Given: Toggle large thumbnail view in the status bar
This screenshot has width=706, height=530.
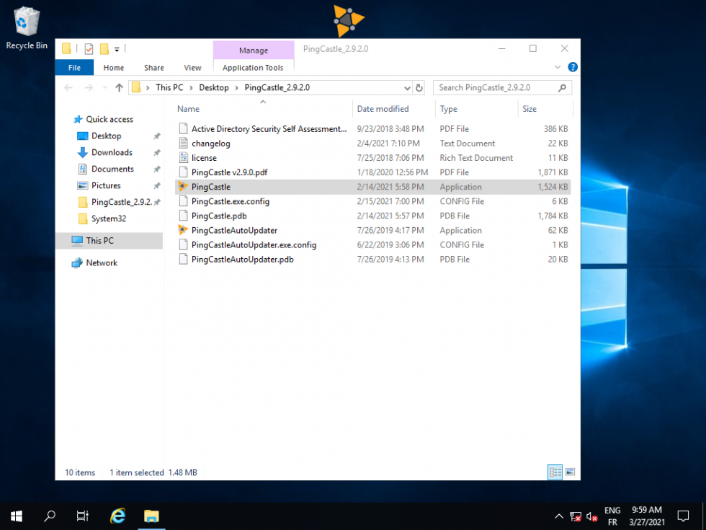Looking at the screenshot, I should coord(570,472).
